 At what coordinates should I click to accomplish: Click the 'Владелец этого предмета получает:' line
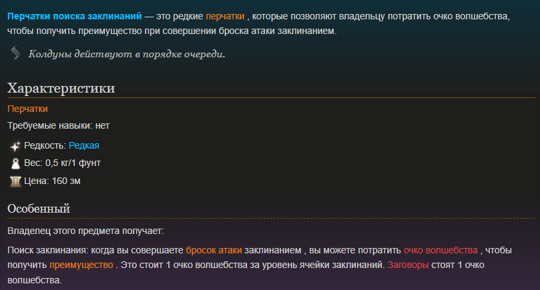click(85, 231)
